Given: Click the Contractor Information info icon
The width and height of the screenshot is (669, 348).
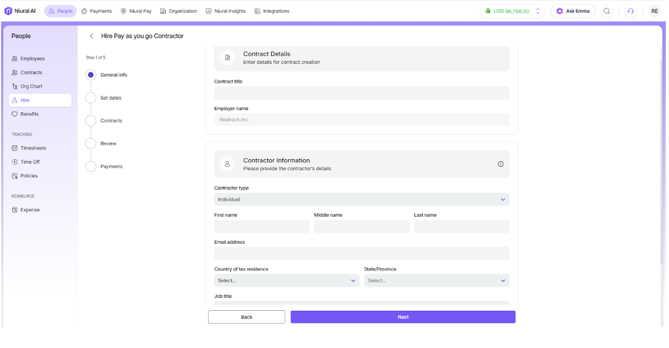Looking at the screenshot, I should click(500, 164).
